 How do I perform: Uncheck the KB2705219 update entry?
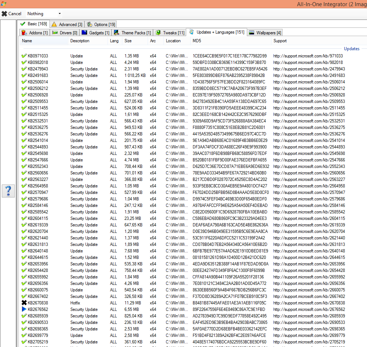(24, 342)
